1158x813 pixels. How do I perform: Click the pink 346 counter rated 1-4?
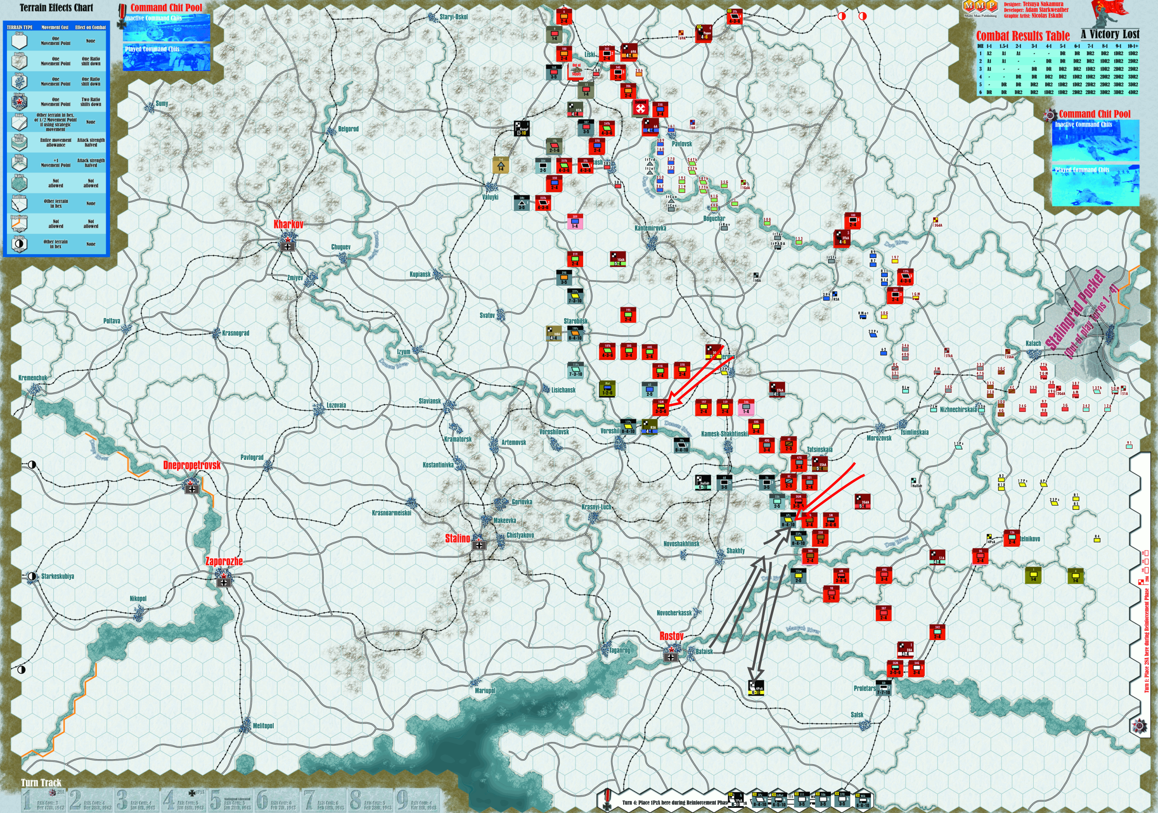tap(746, 407)
